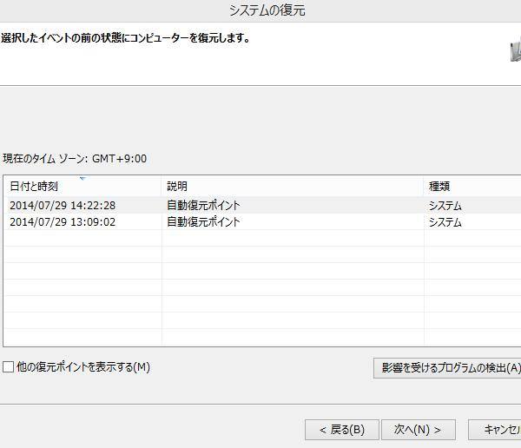
Task: Go back with 戻る(B) button
Action: pos(341,430)
